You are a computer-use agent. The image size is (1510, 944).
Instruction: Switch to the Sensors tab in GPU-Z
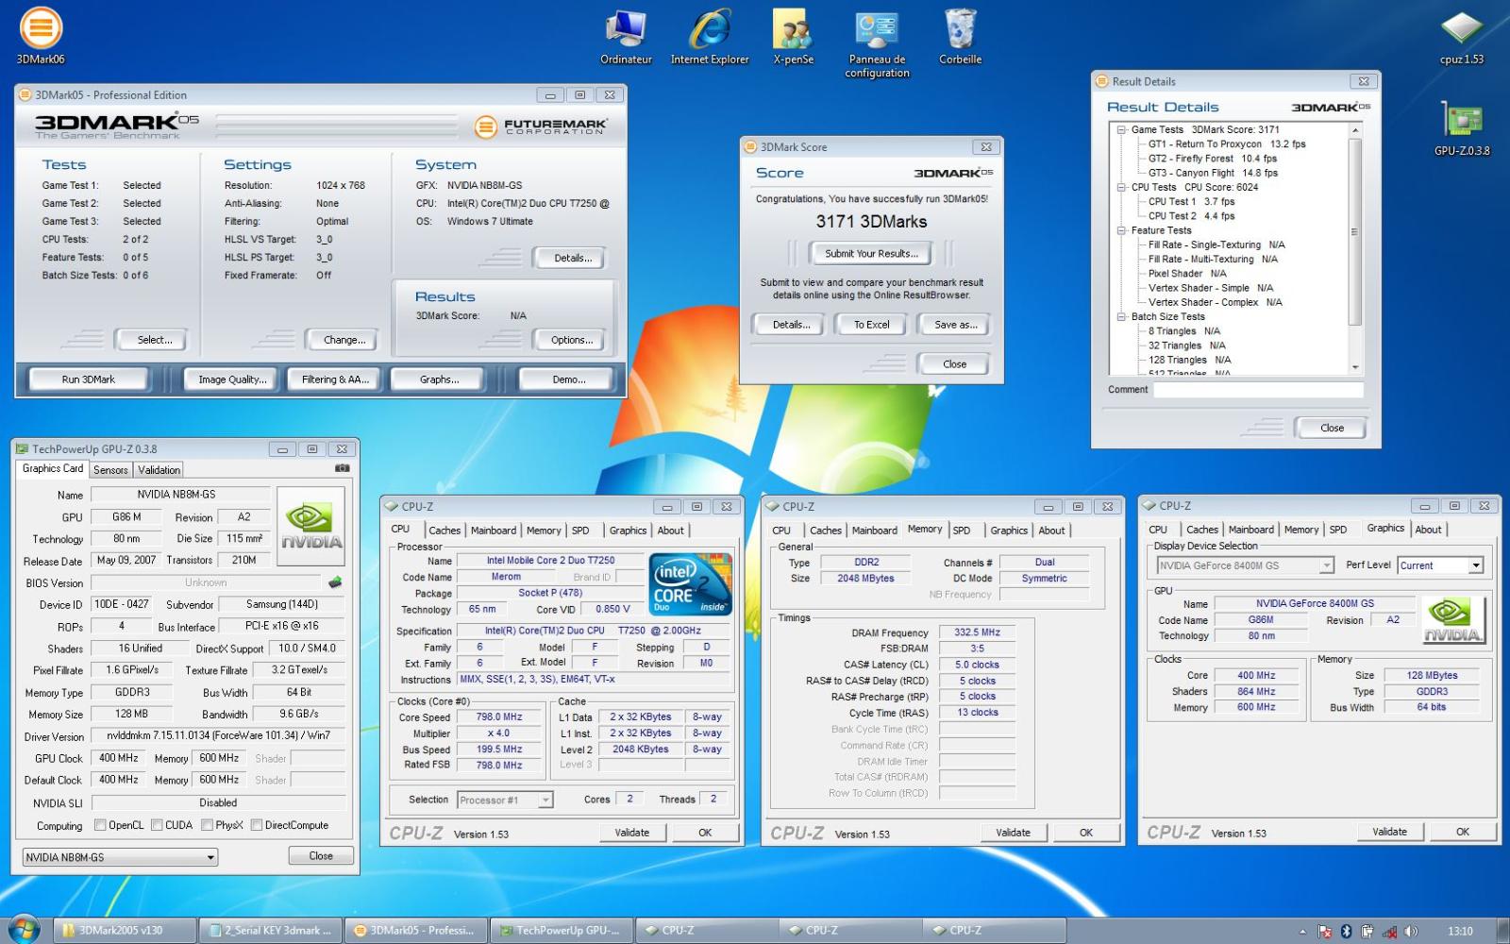[110, 470]
